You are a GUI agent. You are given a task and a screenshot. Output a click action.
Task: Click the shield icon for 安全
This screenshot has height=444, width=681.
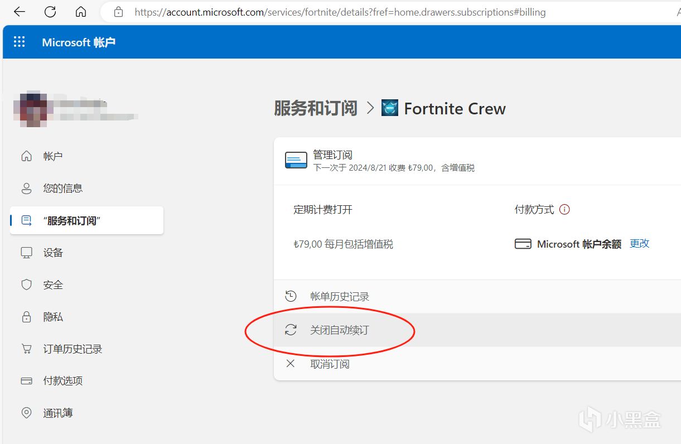click(x=26, y=284)
